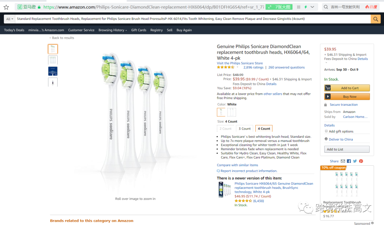Expand the star rating breakdown arrow
This screenshot has width=384, height=225.
(238, 67)
